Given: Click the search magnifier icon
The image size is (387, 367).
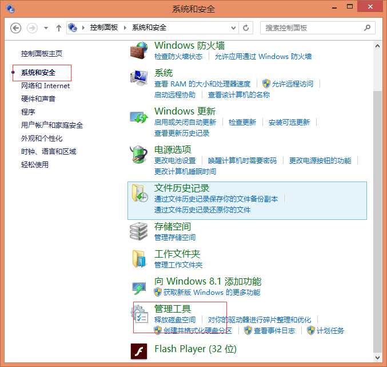Looking at the screenshot, I should [x=367, y=27].
